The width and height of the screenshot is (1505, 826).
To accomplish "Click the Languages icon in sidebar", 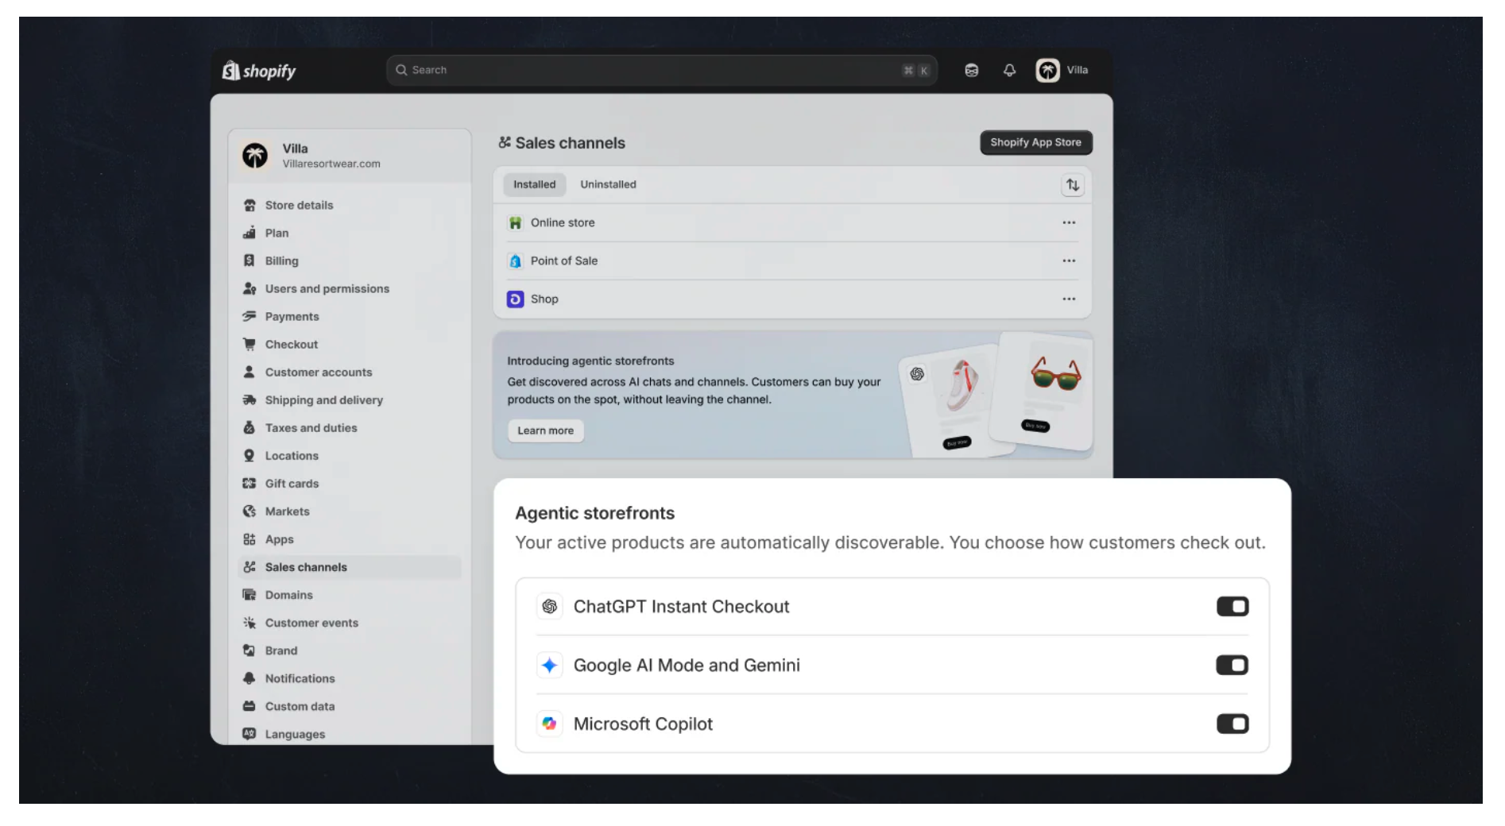I will pos(250,733).
